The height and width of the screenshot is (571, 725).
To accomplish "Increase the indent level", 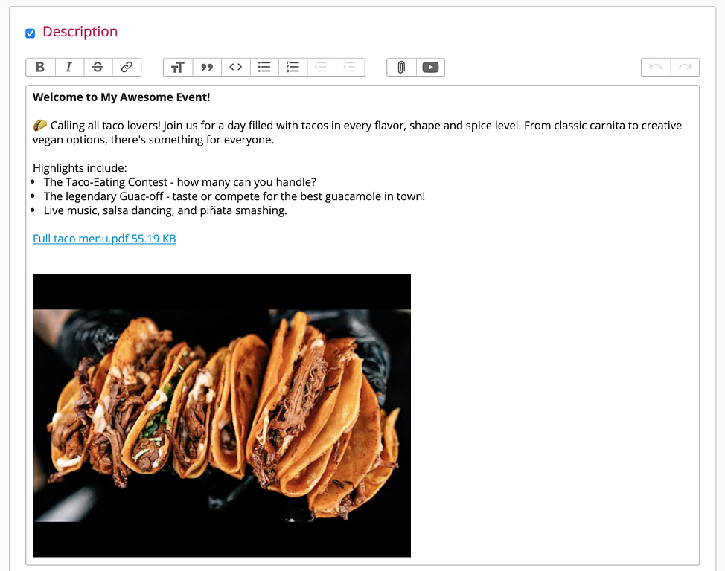I will click(x=351, y=67).
